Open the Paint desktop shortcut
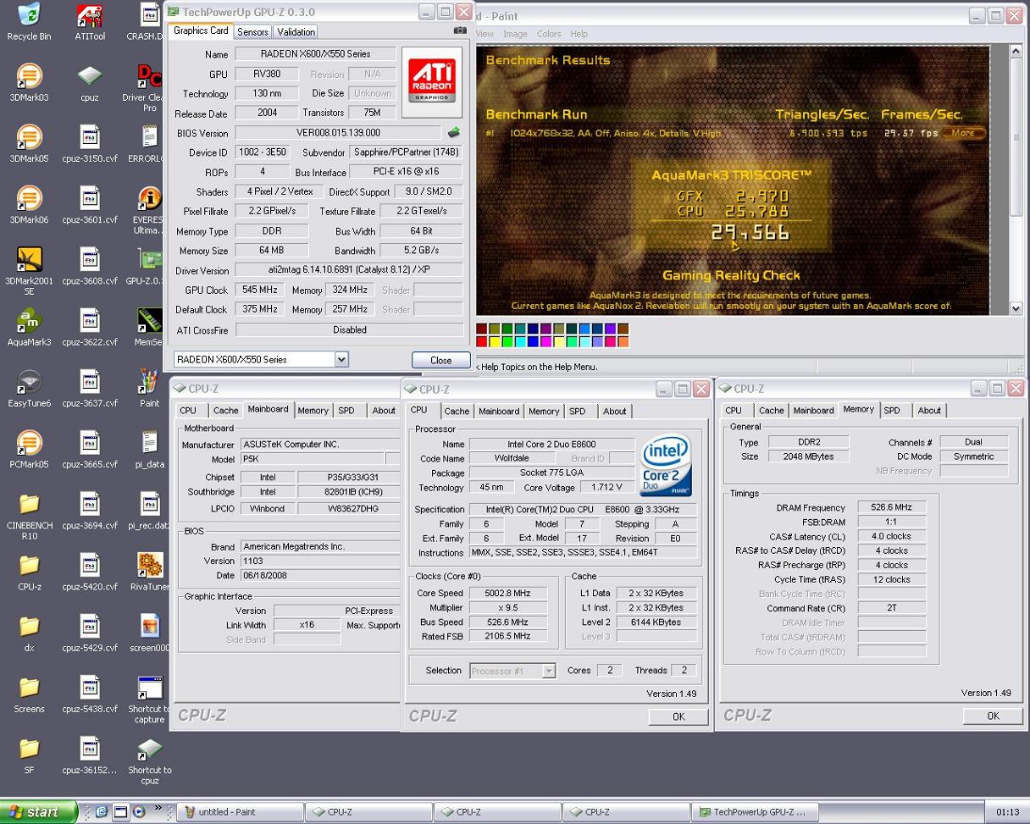 149,389
